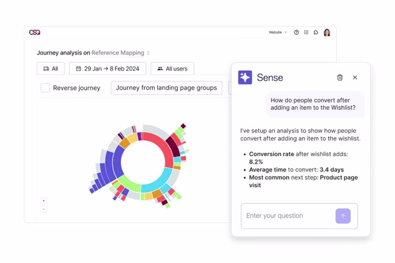
Task: Zoom out the sunburst with minus button
Action: coord(44,209)
